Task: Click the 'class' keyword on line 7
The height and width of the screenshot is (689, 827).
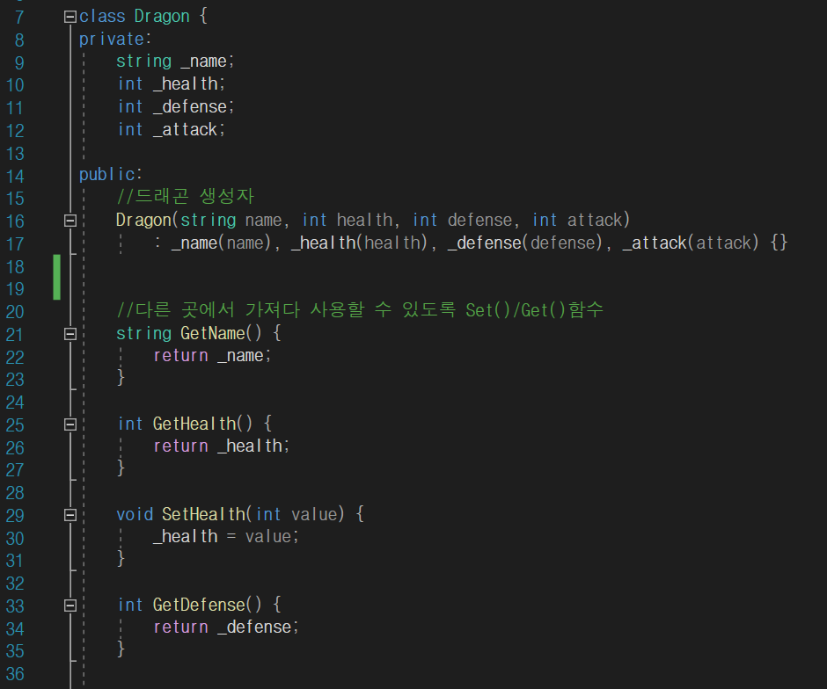Action: pos(102,17)
